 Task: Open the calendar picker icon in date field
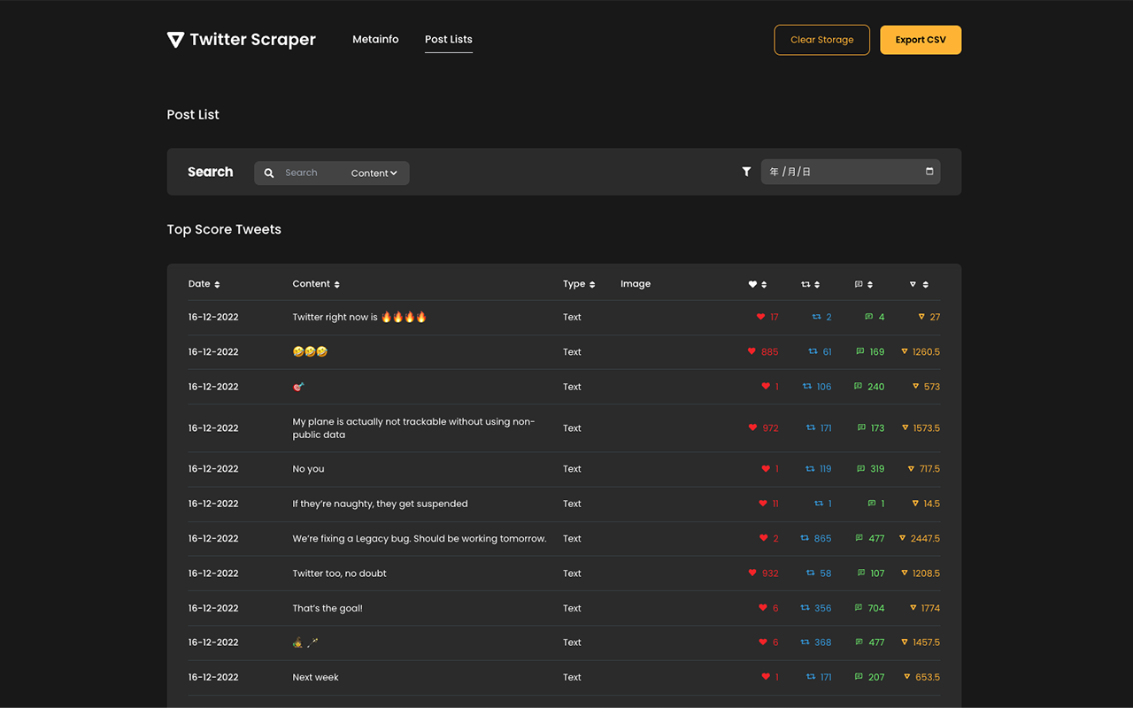929,172
